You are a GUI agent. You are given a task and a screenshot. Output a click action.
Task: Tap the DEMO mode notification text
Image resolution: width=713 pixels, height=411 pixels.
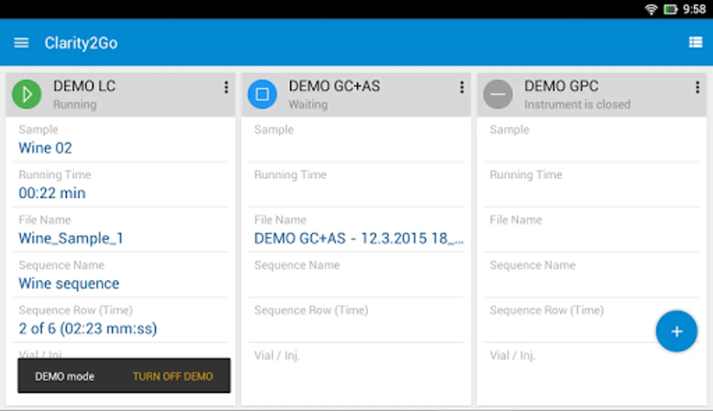coord(64,376)
